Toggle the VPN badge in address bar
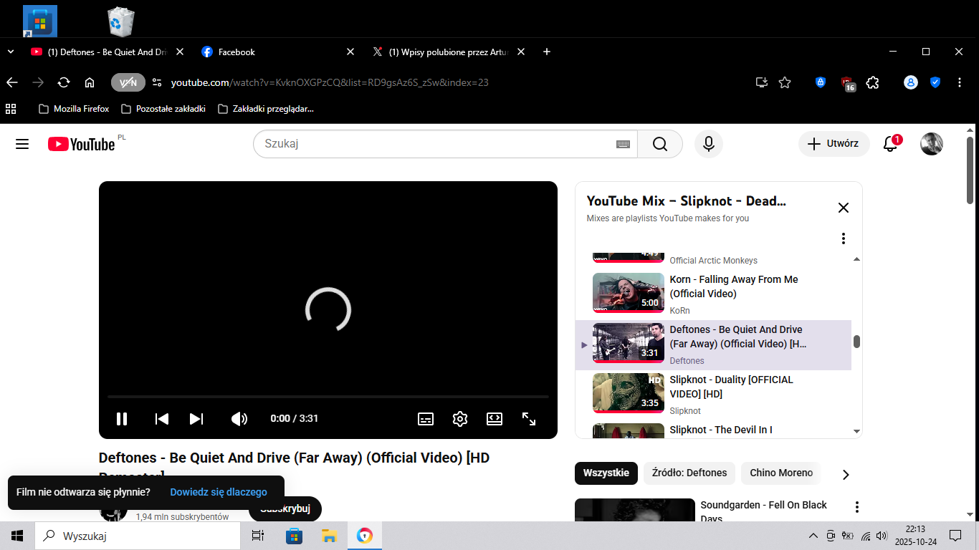Viewport: 979px width, 550px height. [x=128, y=82]
